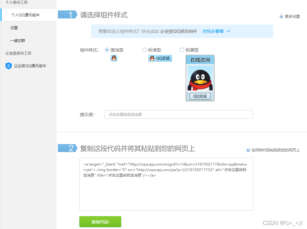Open 个人QQ通讯组件 in sidebar
This screenshot has height=229, width=307.
[x=29, y=15]
